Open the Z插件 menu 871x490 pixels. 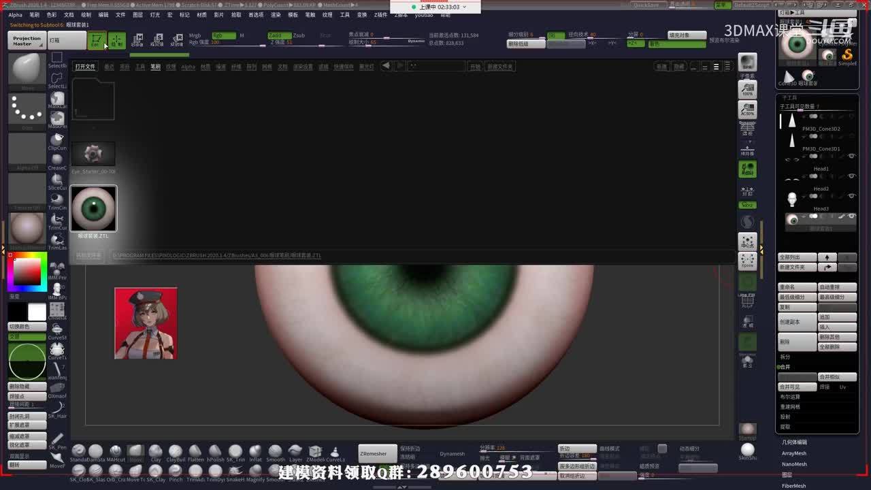[380, 14]
